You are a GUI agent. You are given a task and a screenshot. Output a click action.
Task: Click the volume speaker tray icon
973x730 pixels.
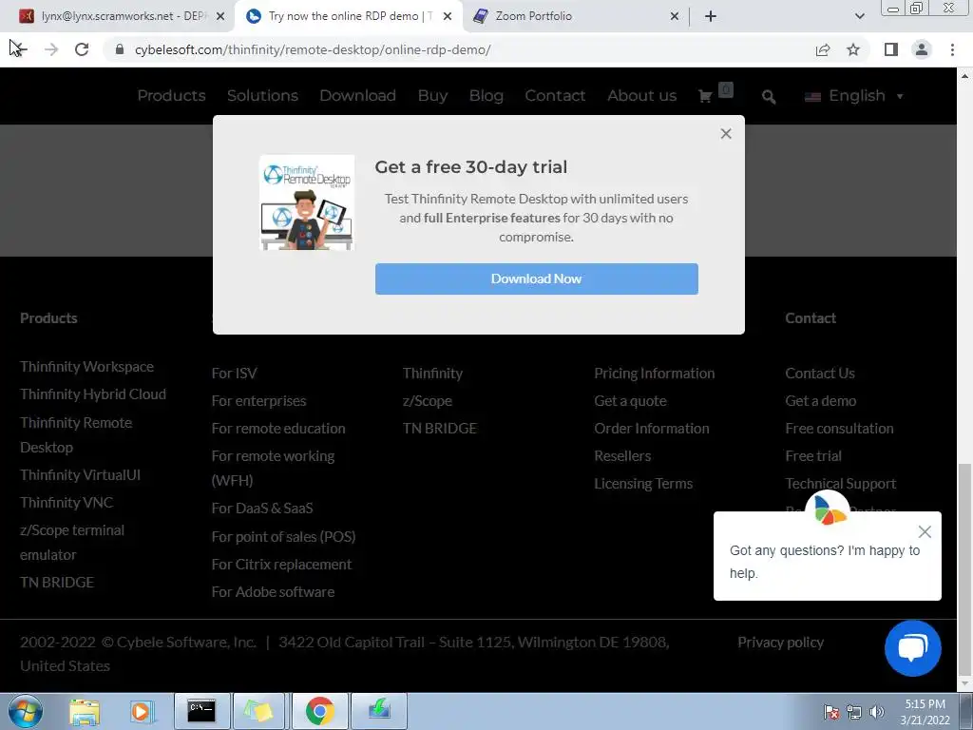click(877, 711)
